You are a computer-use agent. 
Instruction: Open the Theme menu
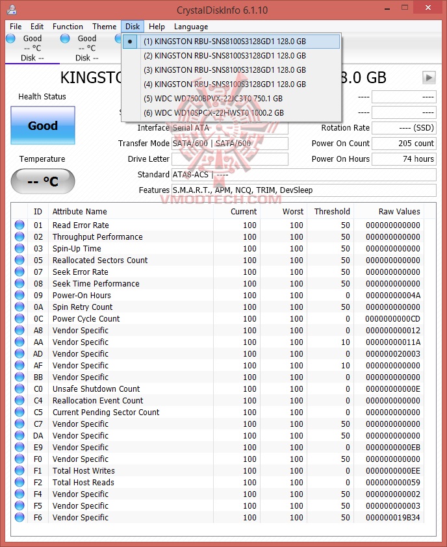click(x=104, y=27)
